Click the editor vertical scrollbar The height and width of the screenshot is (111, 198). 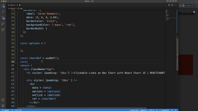pyautogui.click(x=177, y=54)
